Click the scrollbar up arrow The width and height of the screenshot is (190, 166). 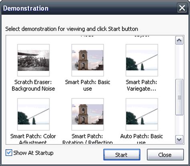pyautogui.click(x=179, y=40)
